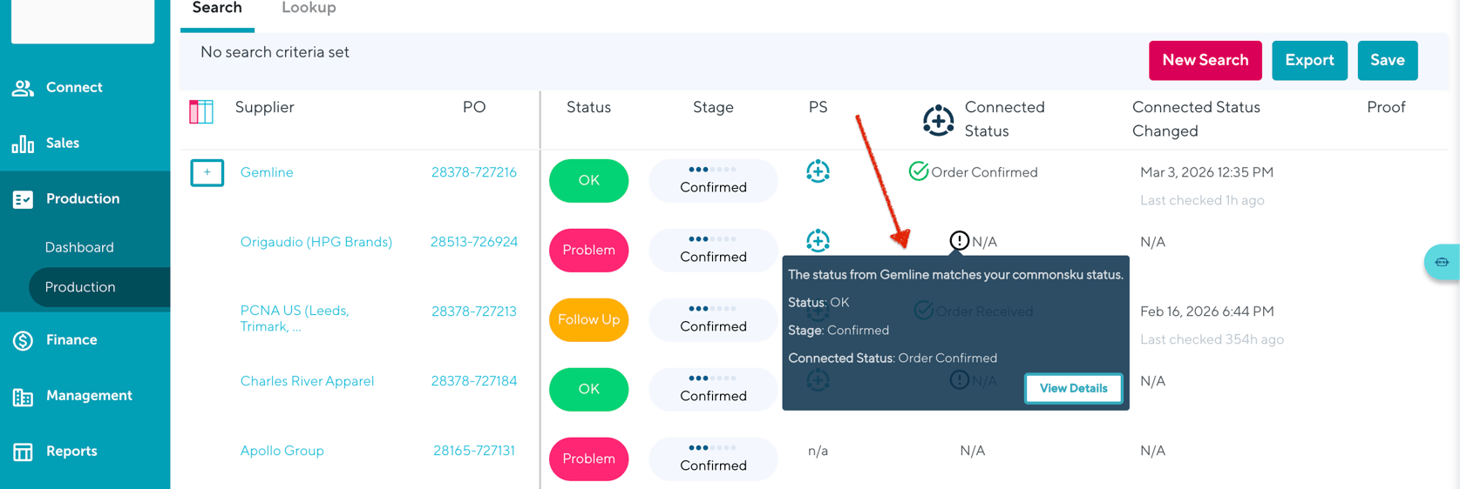This screenshot has height=489, width=1460.
Task: Open PO 28378-727216
Action: [474, 172]
